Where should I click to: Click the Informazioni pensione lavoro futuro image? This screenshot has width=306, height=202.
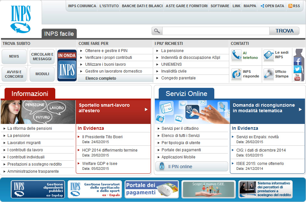[38, 112]
